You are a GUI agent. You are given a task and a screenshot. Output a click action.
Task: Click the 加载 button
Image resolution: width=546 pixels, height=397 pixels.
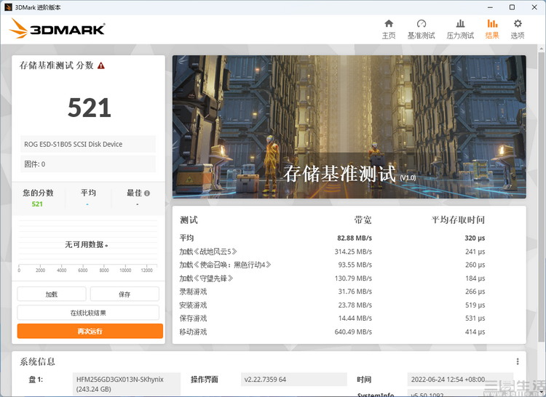[x=52, y=294]
